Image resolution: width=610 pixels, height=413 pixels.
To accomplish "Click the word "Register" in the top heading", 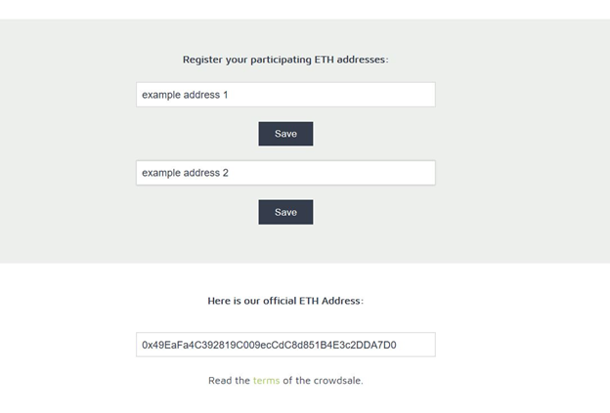I will click(203, 60).
